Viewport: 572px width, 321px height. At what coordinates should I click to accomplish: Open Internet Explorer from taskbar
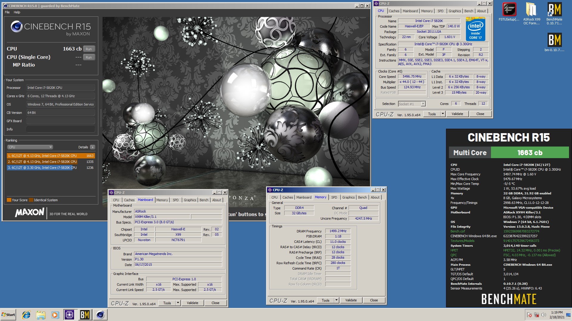tap(26, 315)
